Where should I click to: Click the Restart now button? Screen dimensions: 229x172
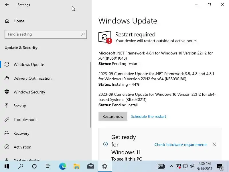[113, 116]
